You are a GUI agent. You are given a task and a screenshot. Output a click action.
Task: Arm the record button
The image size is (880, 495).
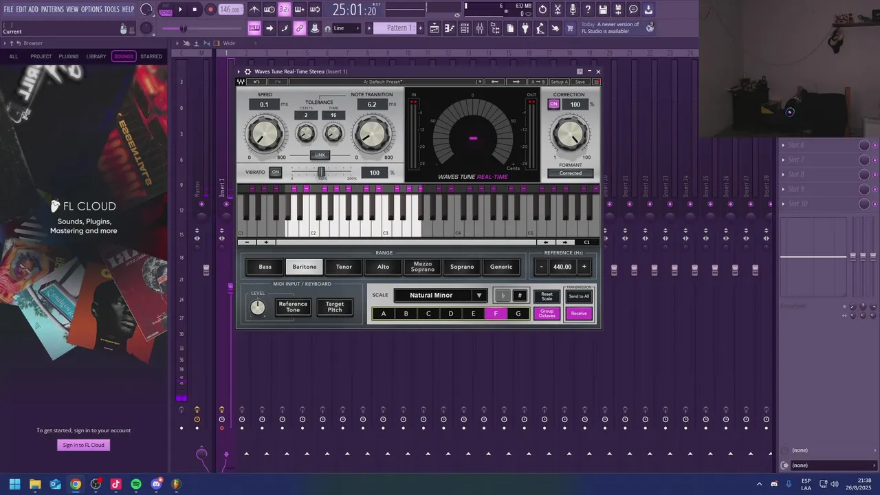point(210,10)
